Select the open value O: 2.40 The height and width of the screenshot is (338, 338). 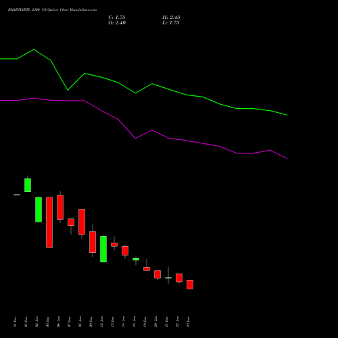tap(117, 23)
